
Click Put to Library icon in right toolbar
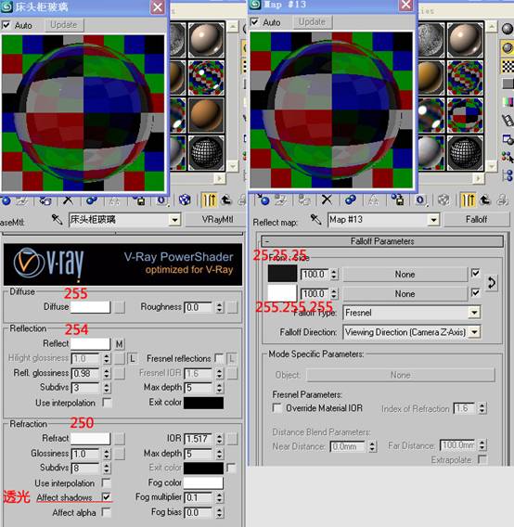coord(397,200)
